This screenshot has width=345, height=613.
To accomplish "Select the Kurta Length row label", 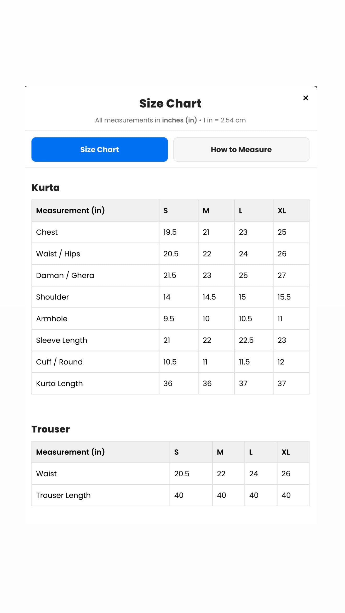I will [x=59, y=384].
